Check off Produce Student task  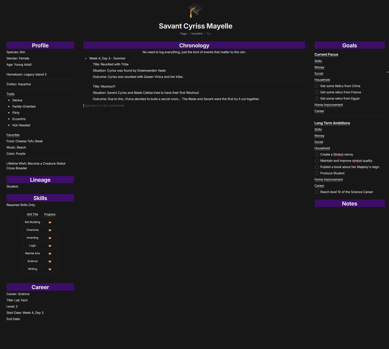tap(317, 173)
